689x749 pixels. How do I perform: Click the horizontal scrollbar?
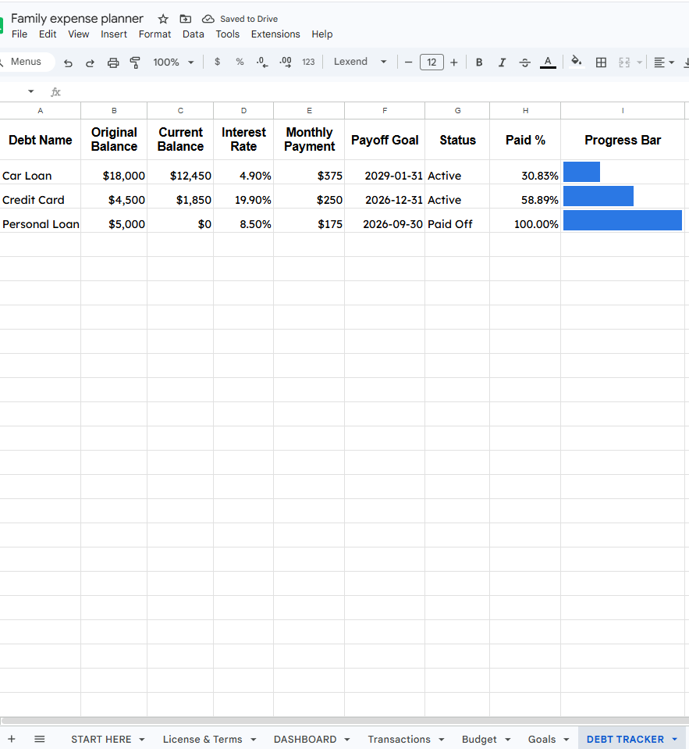click(x=345, y=721)
